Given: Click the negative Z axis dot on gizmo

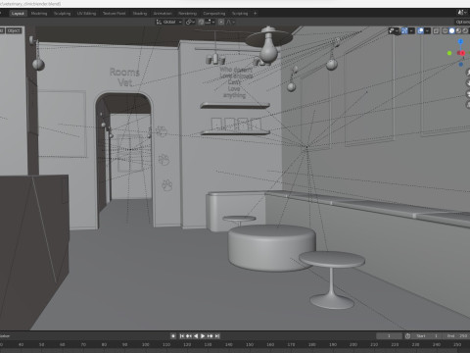Looking at the screenshot, I should click(461, 65).
